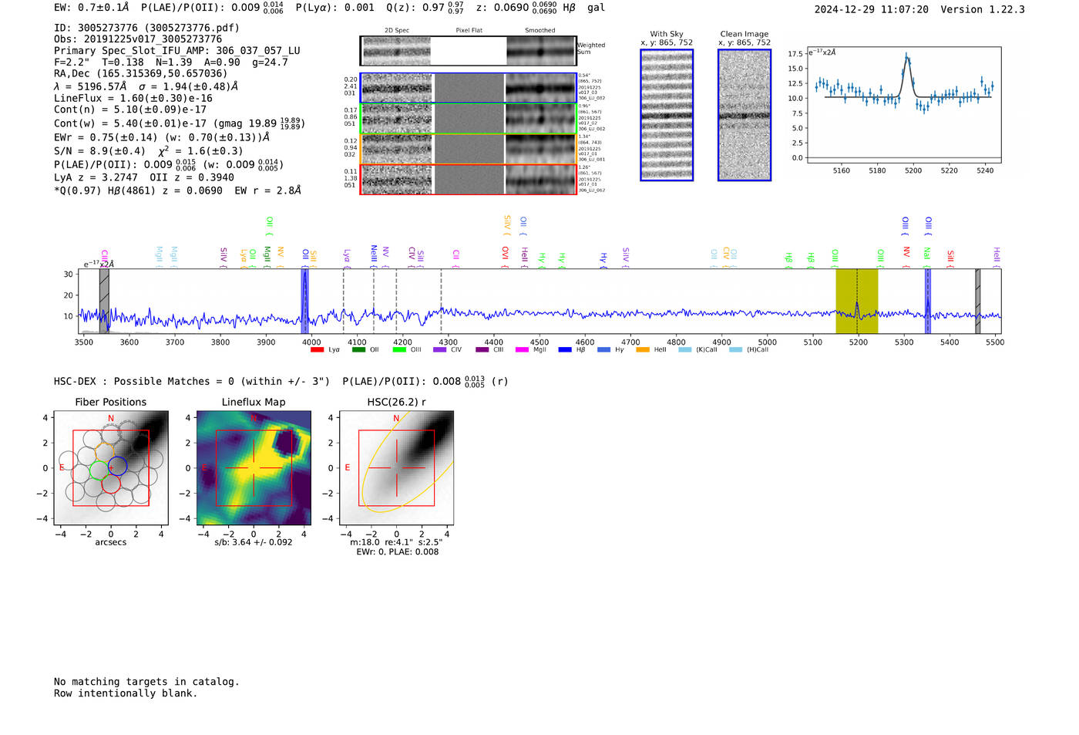
Task: Click the blue fiber circle in Fiber Positions
Action: (x=117, y=466)
